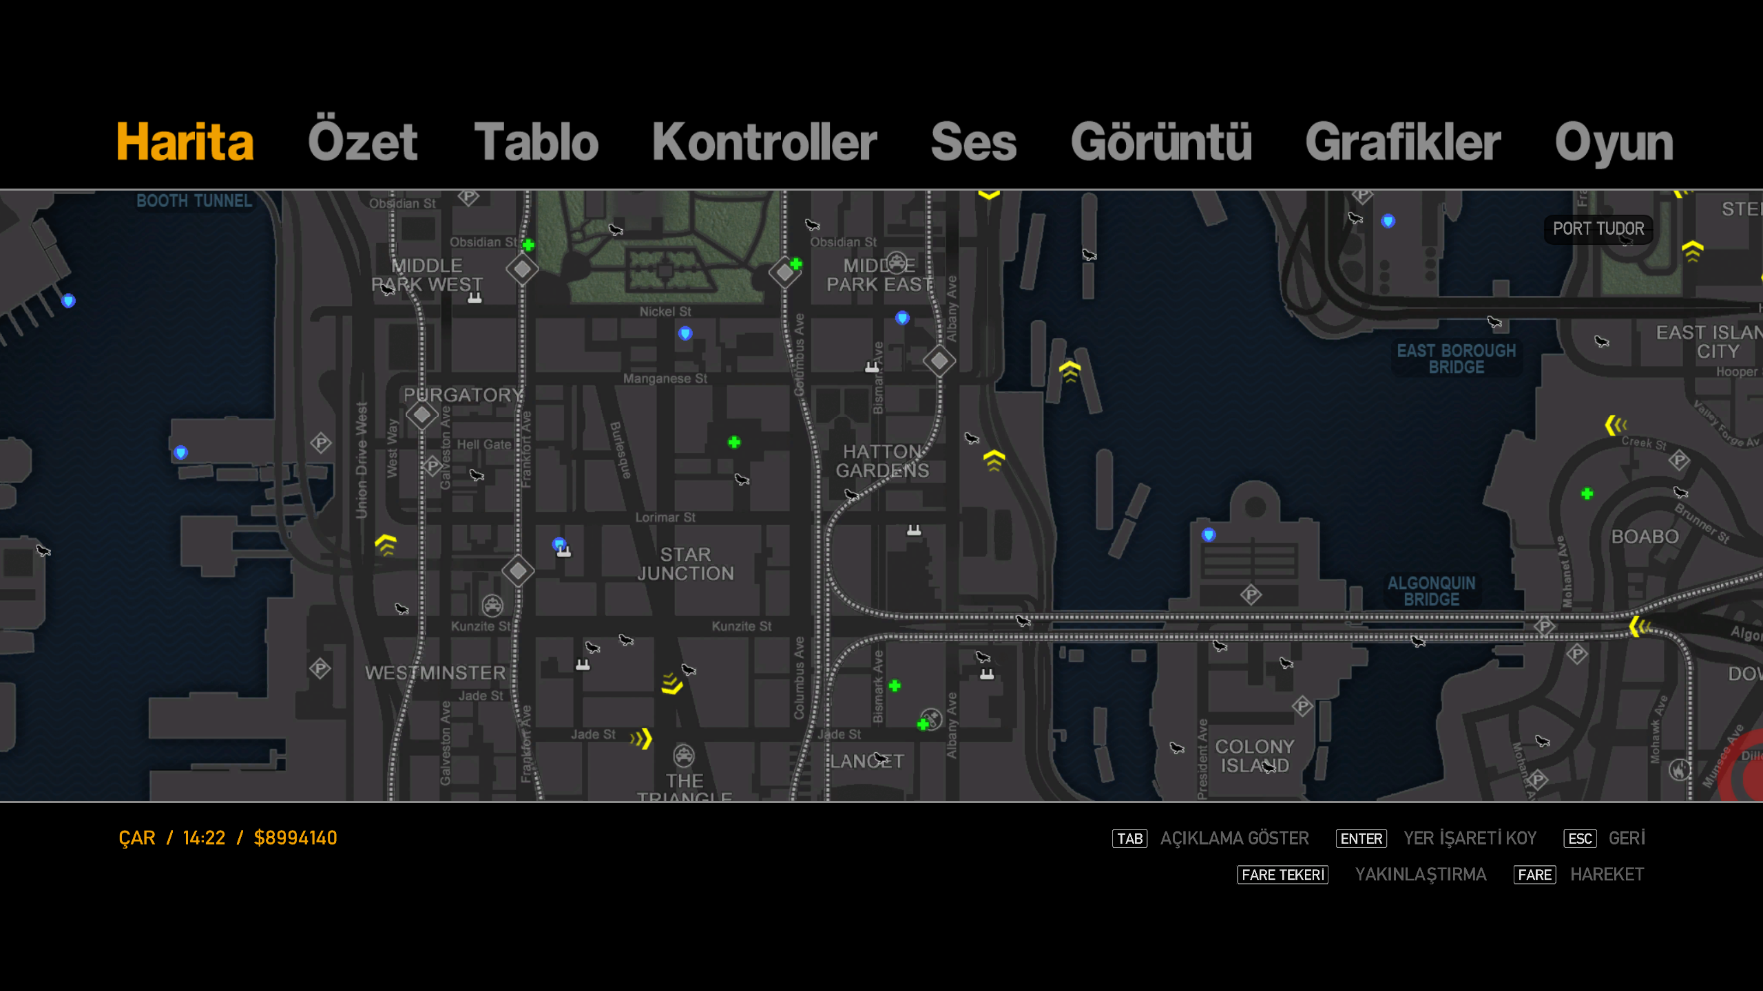Switch to the Grafikler tab
Screen dimensions: 1763x991
[x=1403, y=142]
